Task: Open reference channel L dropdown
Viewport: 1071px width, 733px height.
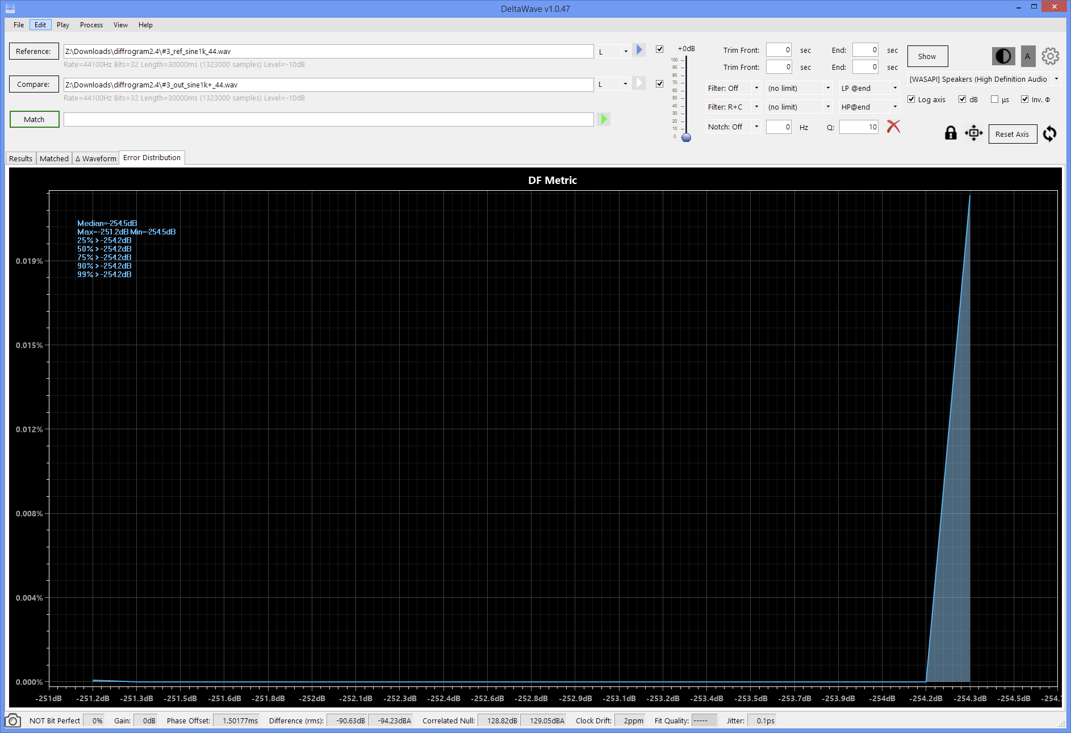Action: click(613, 51)
